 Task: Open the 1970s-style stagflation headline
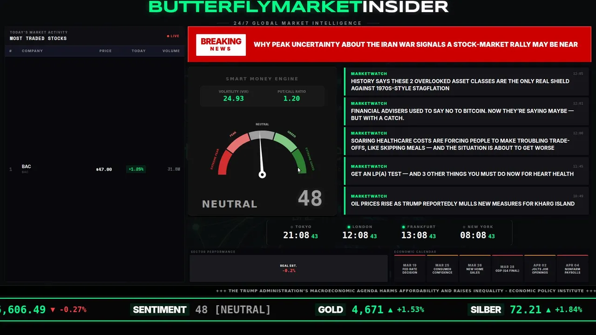tap(467, 81)
